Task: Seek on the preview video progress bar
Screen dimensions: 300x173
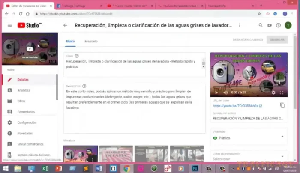Action: [x=249, y=87]
